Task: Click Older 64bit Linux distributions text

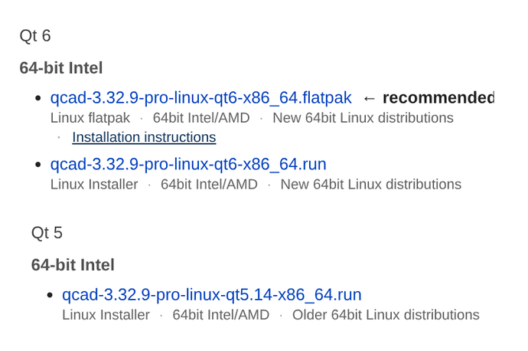Action: pyautogui.click(x=386, y=315)
